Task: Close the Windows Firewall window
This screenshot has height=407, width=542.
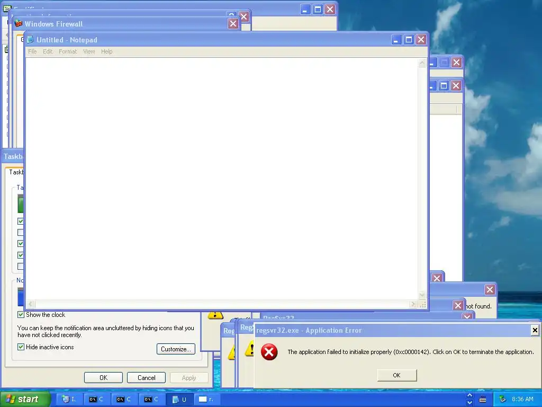Action: tap(233, 23)
